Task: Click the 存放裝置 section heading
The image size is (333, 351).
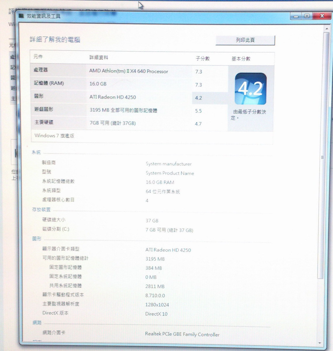Action: click(x=41, y=210)
